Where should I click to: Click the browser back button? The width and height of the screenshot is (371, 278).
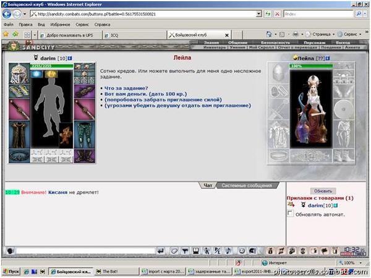point(7,14)
